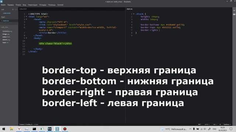Click split view layout icon in sidebar
Screen dimensions: 236x132
tap(16, 10)
